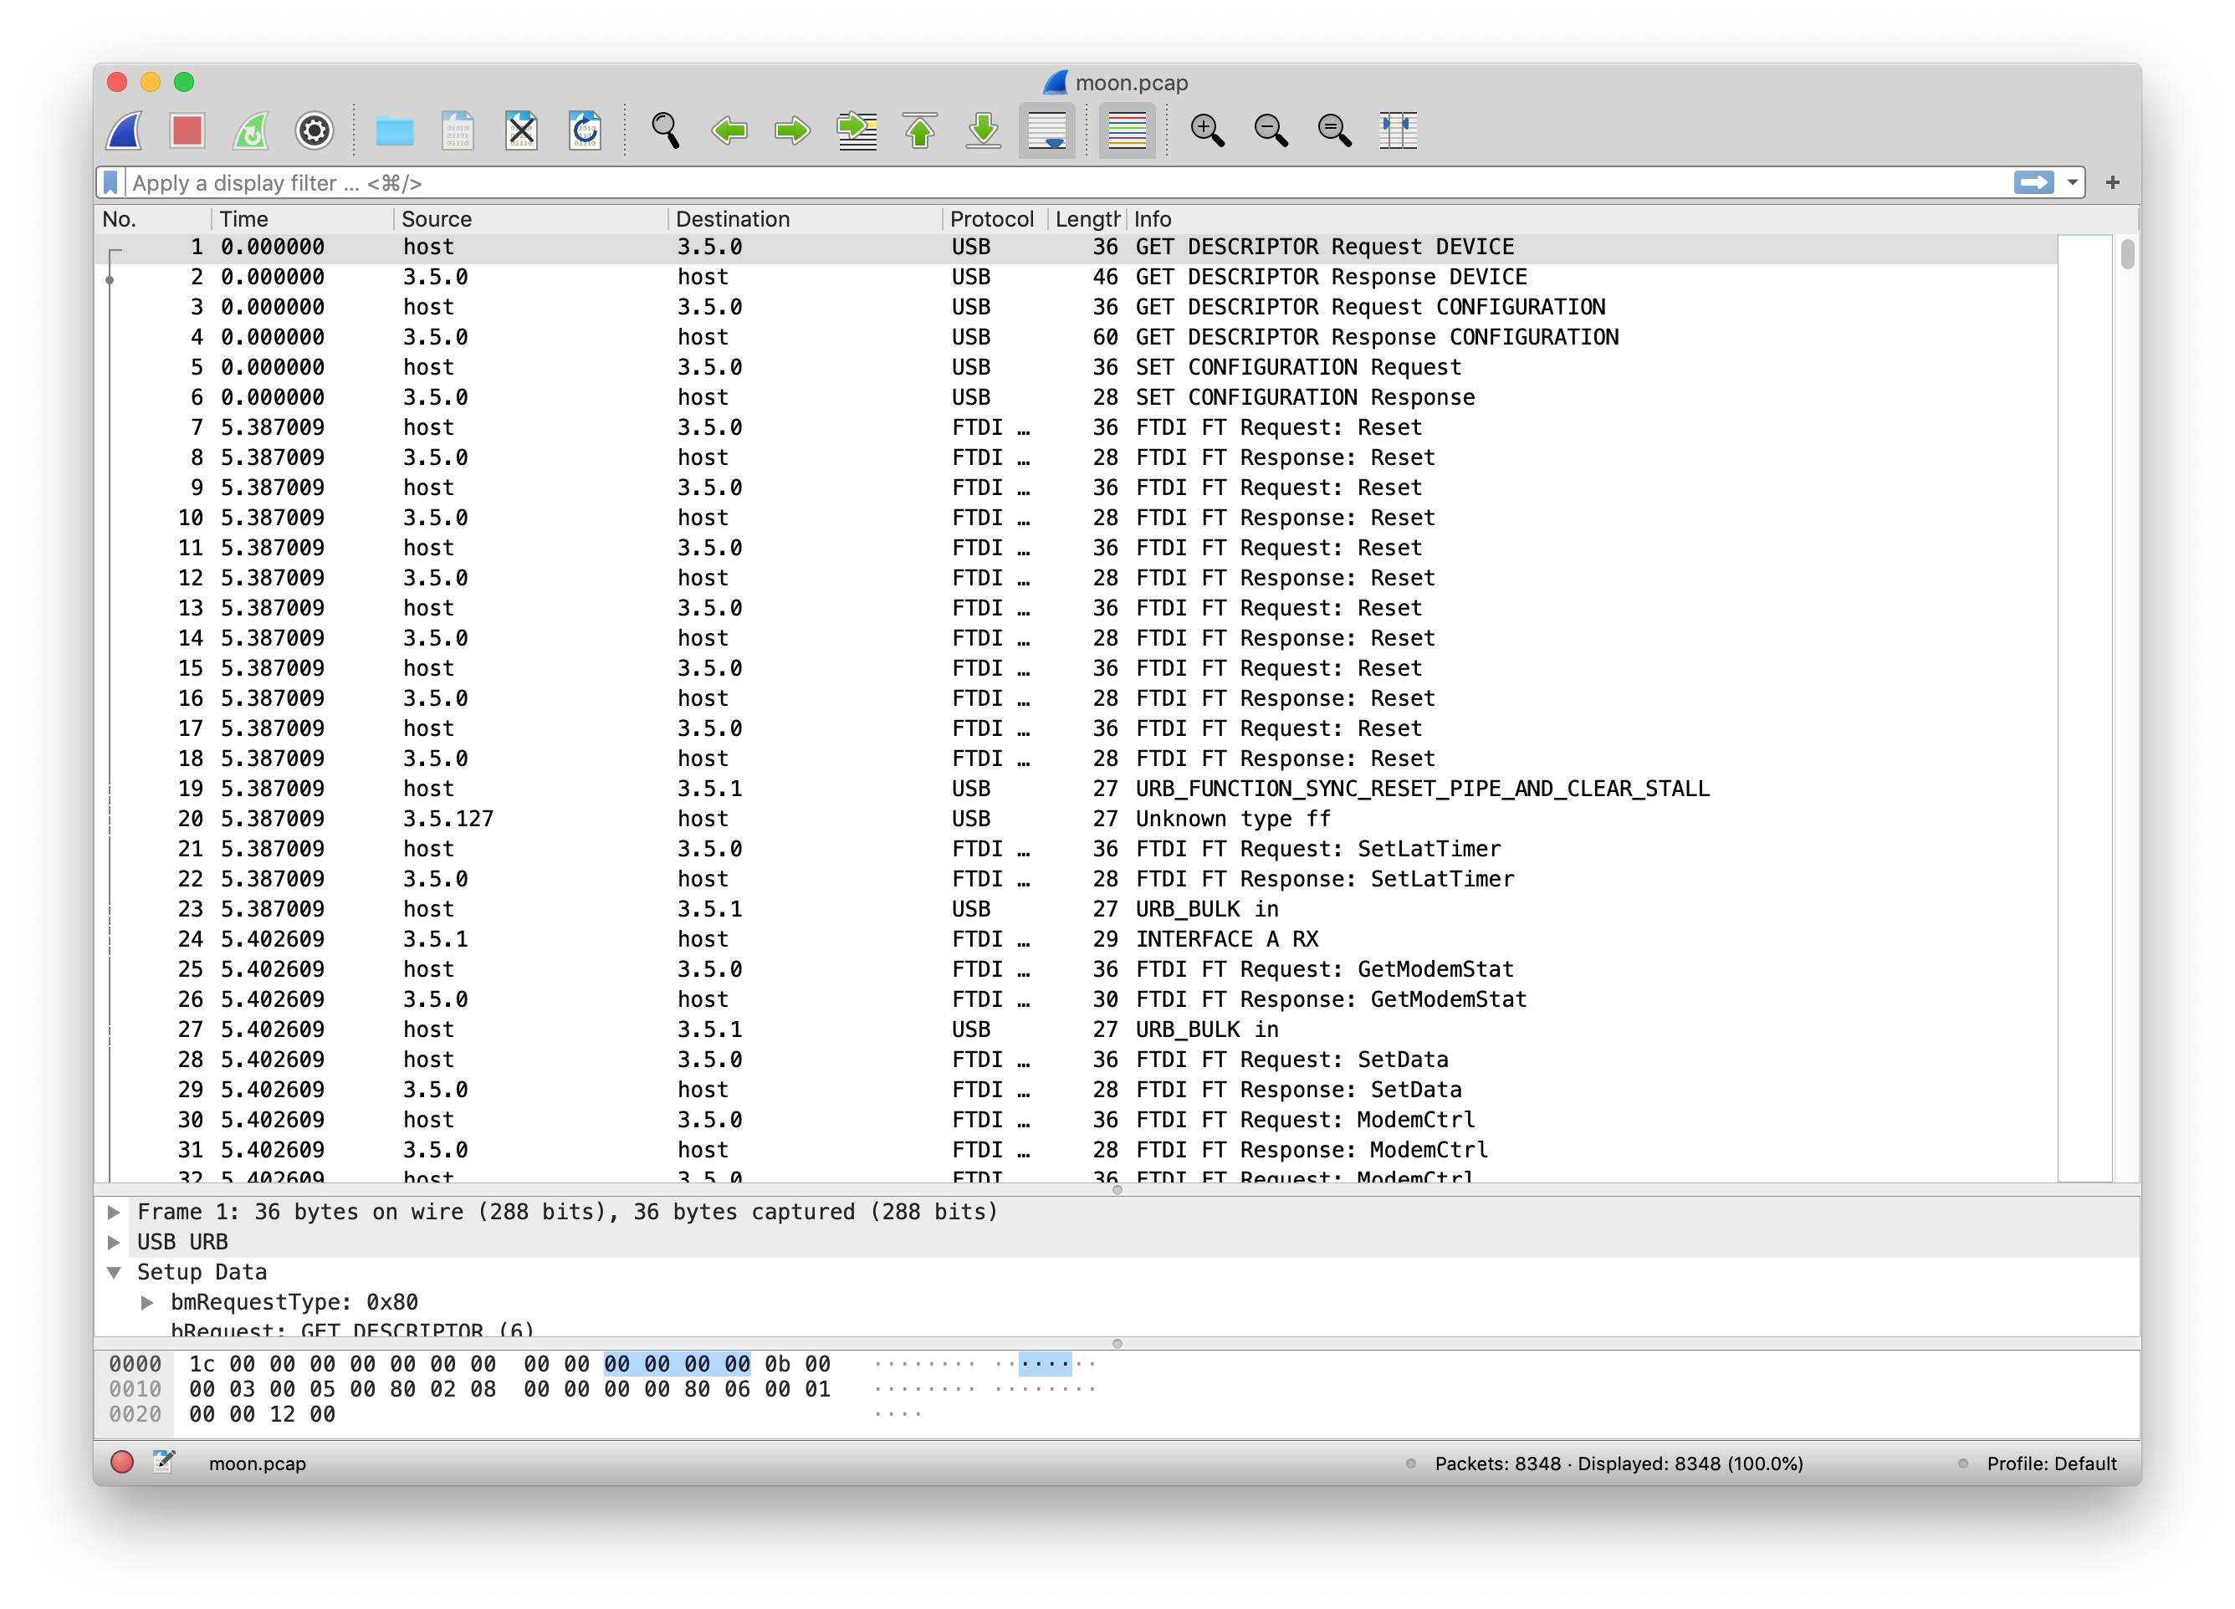Expand the Frame 1 details tree
Viewport: 2235px width, 1609px height.
[115, 1212]
